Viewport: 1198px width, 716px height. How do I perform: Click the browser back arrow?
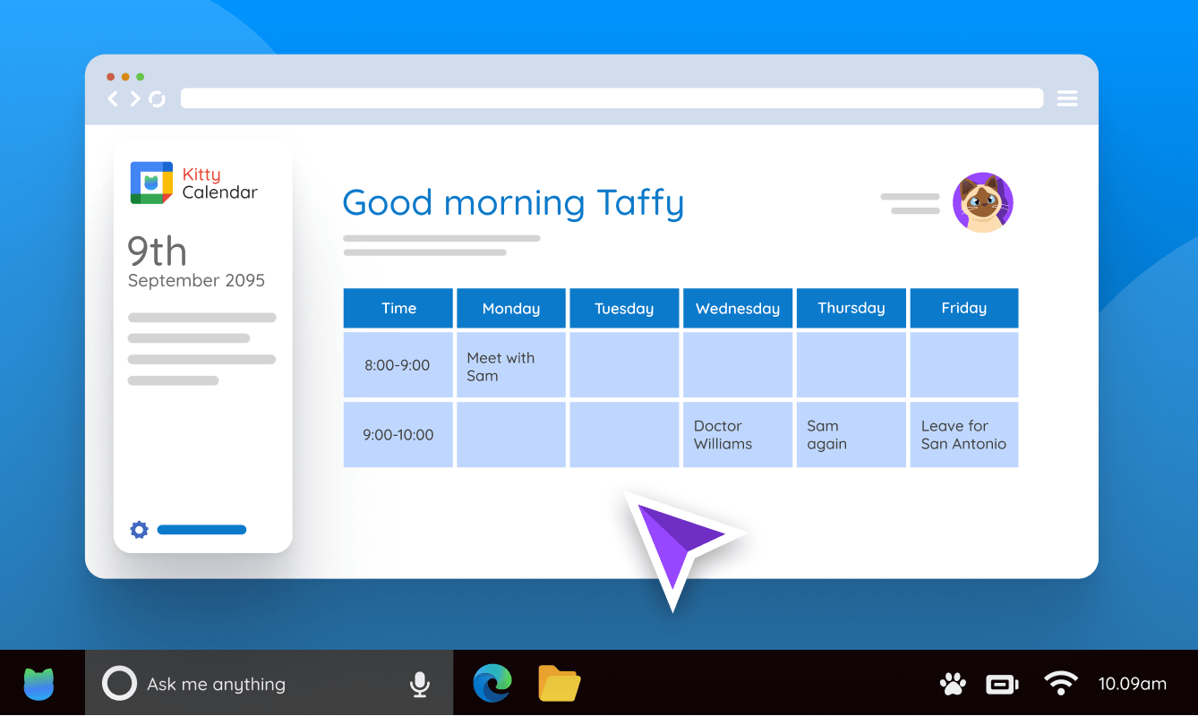pyautogui.click(x=113, y=98)
